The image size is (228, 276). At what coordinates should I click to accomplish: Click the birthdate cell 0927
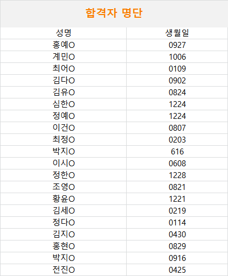pyautogui.click(x=177, y=45)
